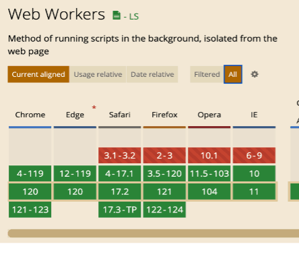Click the red asterisk note next to Edge

(94, 107)
